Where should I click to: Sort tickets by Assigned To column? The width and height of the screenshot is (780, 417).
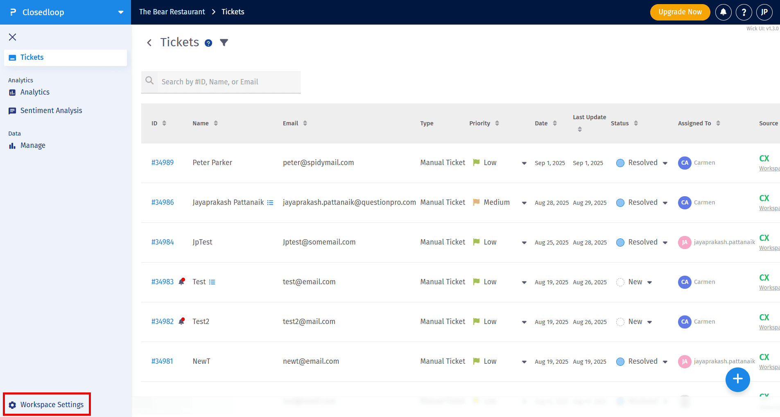[718, 123]
